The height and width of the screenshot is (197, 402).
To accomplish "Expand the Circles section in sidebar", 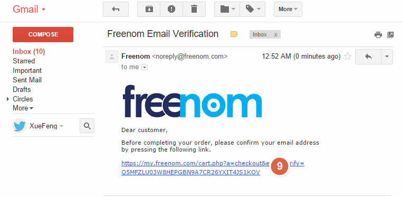I will [x=8, y=99].
